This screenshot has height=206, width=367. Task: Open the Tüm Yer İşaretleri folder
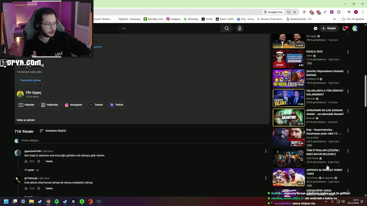click(353, 19)
